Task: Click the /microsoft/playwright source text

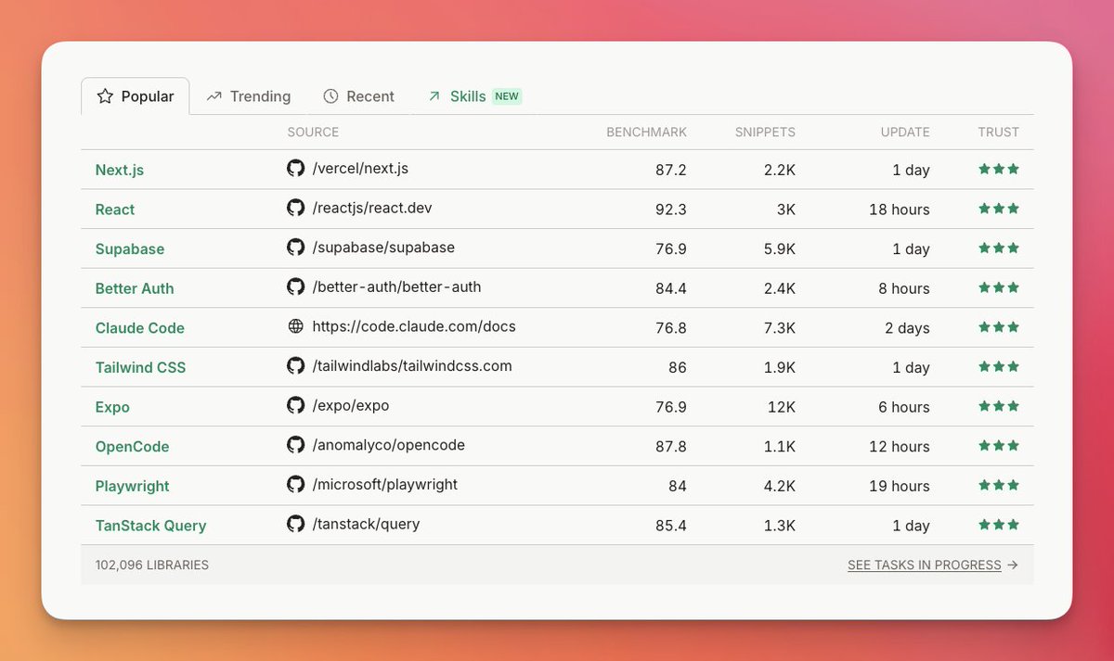Action: [x=385, y=484]
